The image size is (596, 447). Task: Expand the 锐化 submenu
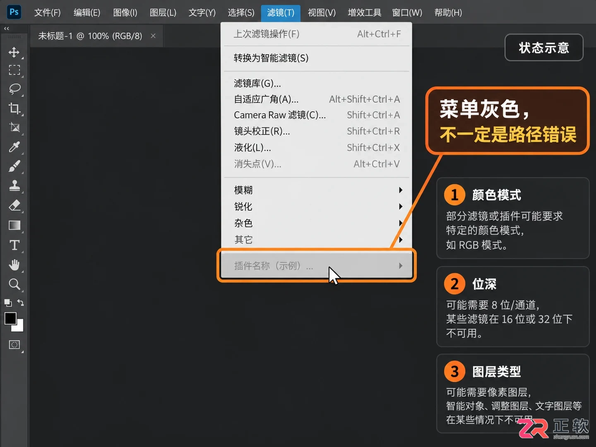(317, 207)
